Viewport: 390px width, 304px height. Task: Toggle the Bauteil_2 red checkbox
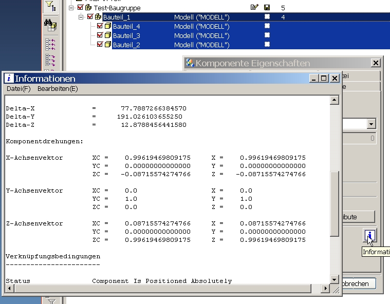[x=100, y=45]
